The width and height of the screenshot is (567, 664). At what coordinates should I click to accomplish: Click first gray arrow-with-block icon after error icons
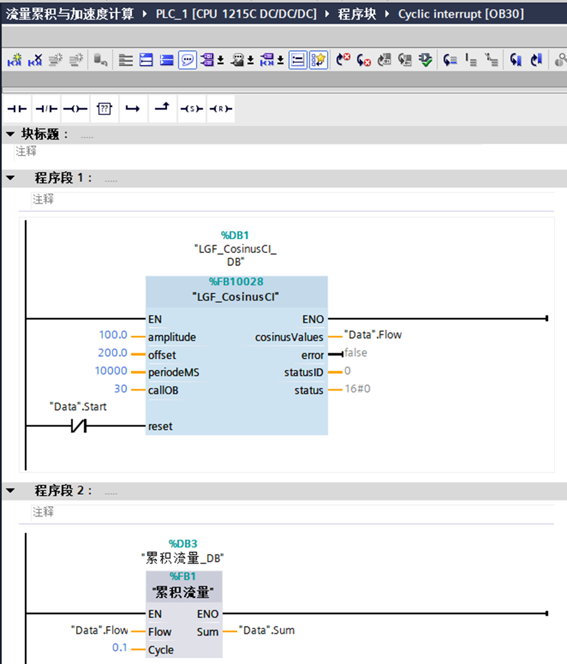385,60
